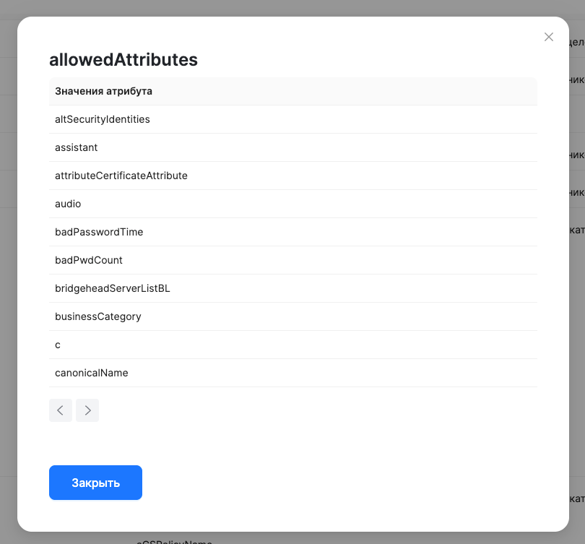This screenshot has width=585, height=544.
Task: Select badPwdCount in the attribute list
Action: coord(88,260)
